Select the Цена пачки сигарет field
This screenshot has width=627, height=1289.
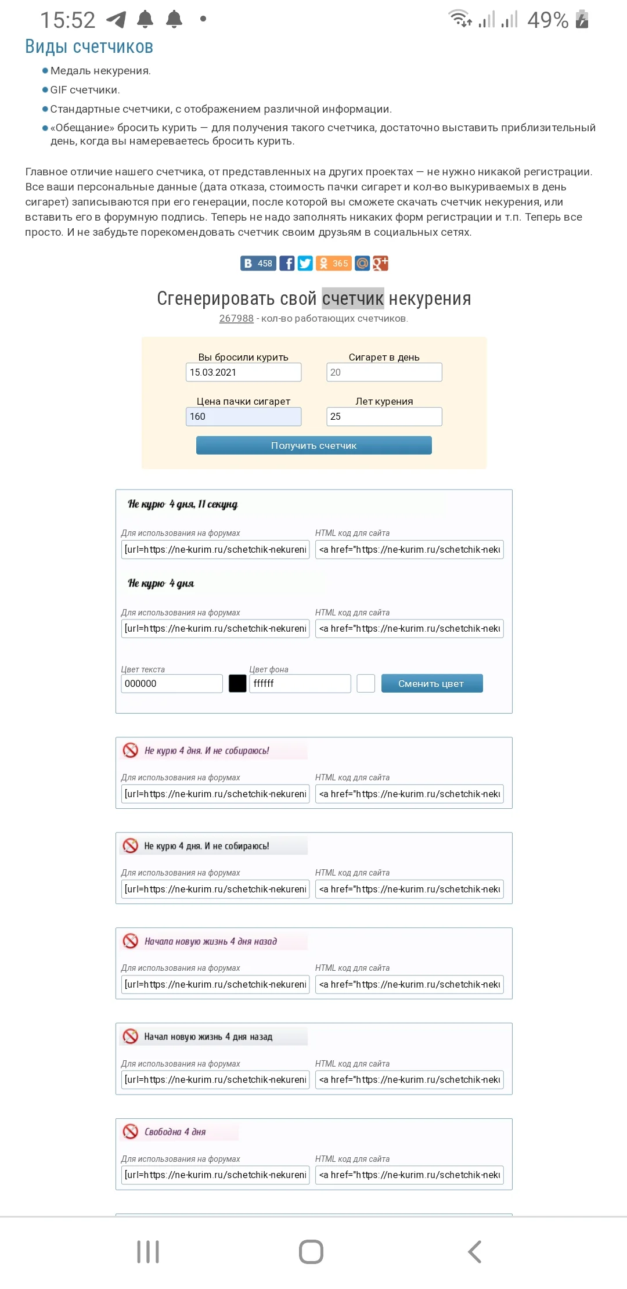[x=243, y=416]
